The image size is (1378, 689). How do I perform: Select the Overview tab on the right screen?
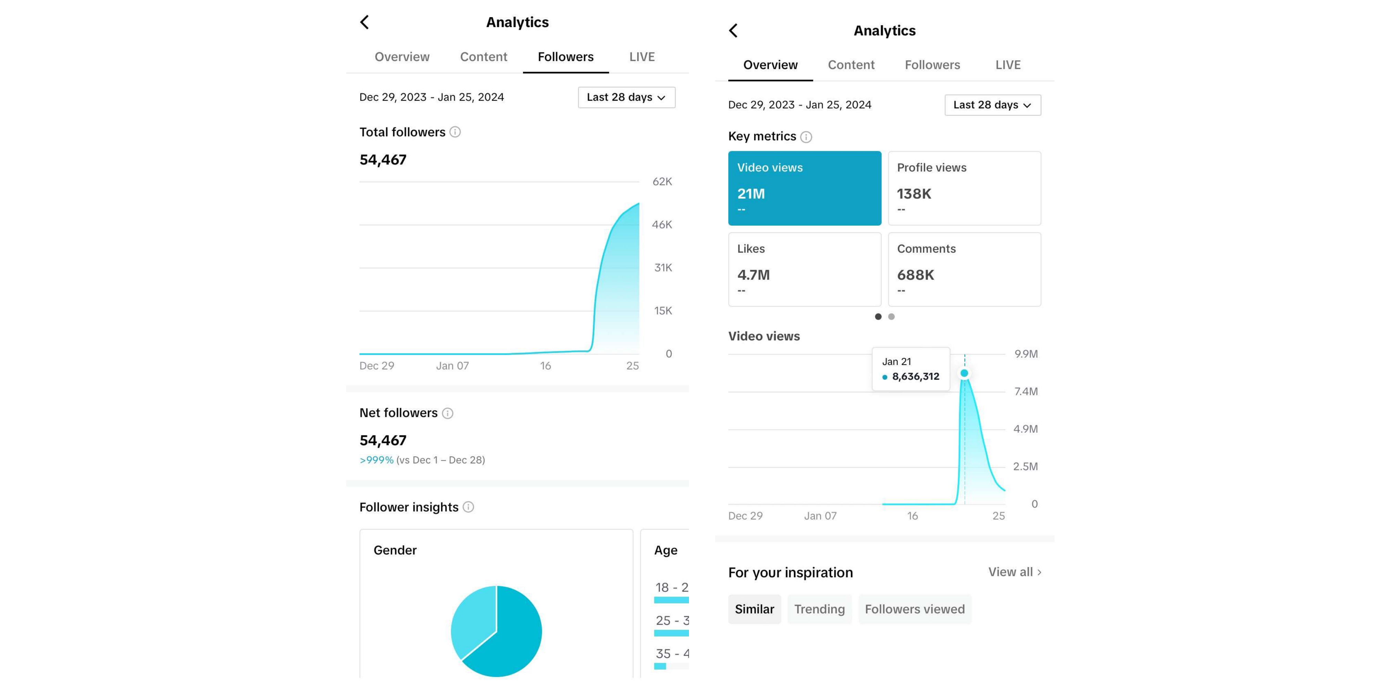pos(770,65)
